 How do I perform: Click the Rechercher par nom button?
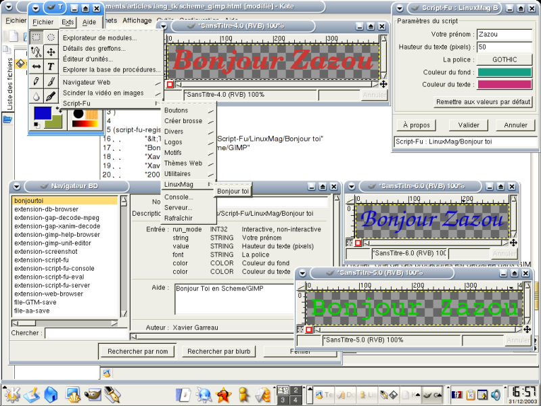(137, 351)
